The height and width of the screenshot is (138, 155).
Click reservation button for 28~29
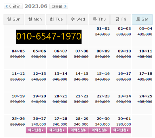coord(78,130)
